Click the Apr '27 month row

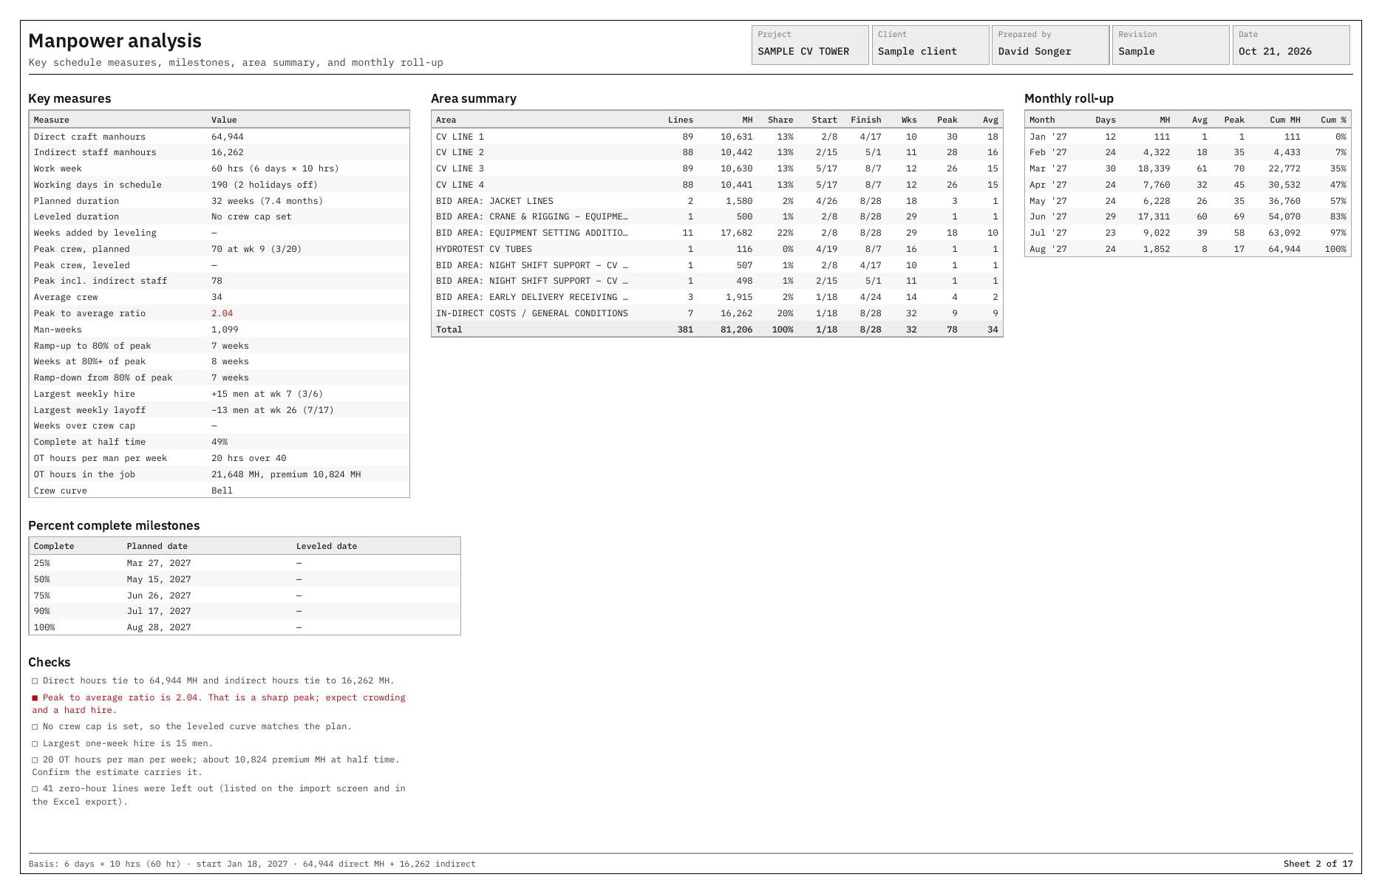(1188, 185)
